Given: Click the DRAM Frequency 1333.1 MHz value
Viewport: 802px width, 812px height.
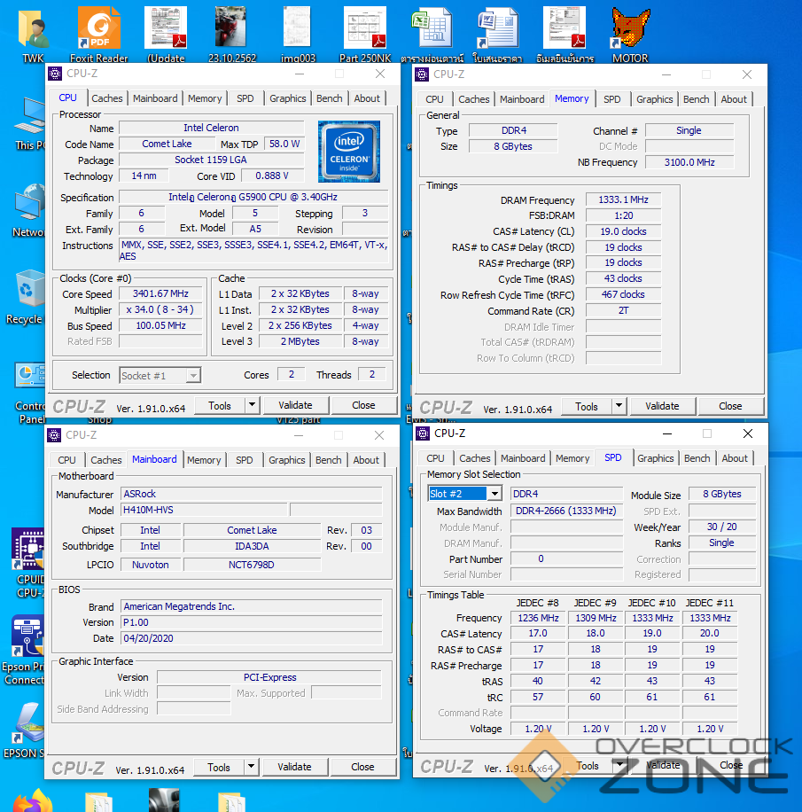Looking at the screenshot, I should pyautogui.click(x=623, y=199).
